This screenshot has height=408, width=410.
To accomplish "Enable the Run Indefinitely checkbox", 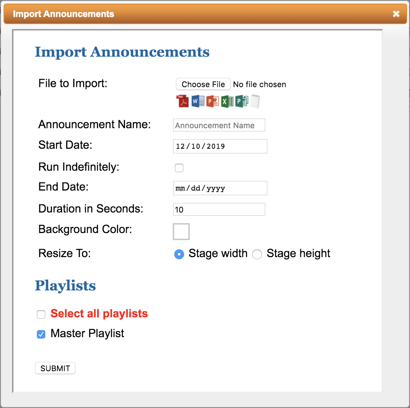I will point(179,168).
